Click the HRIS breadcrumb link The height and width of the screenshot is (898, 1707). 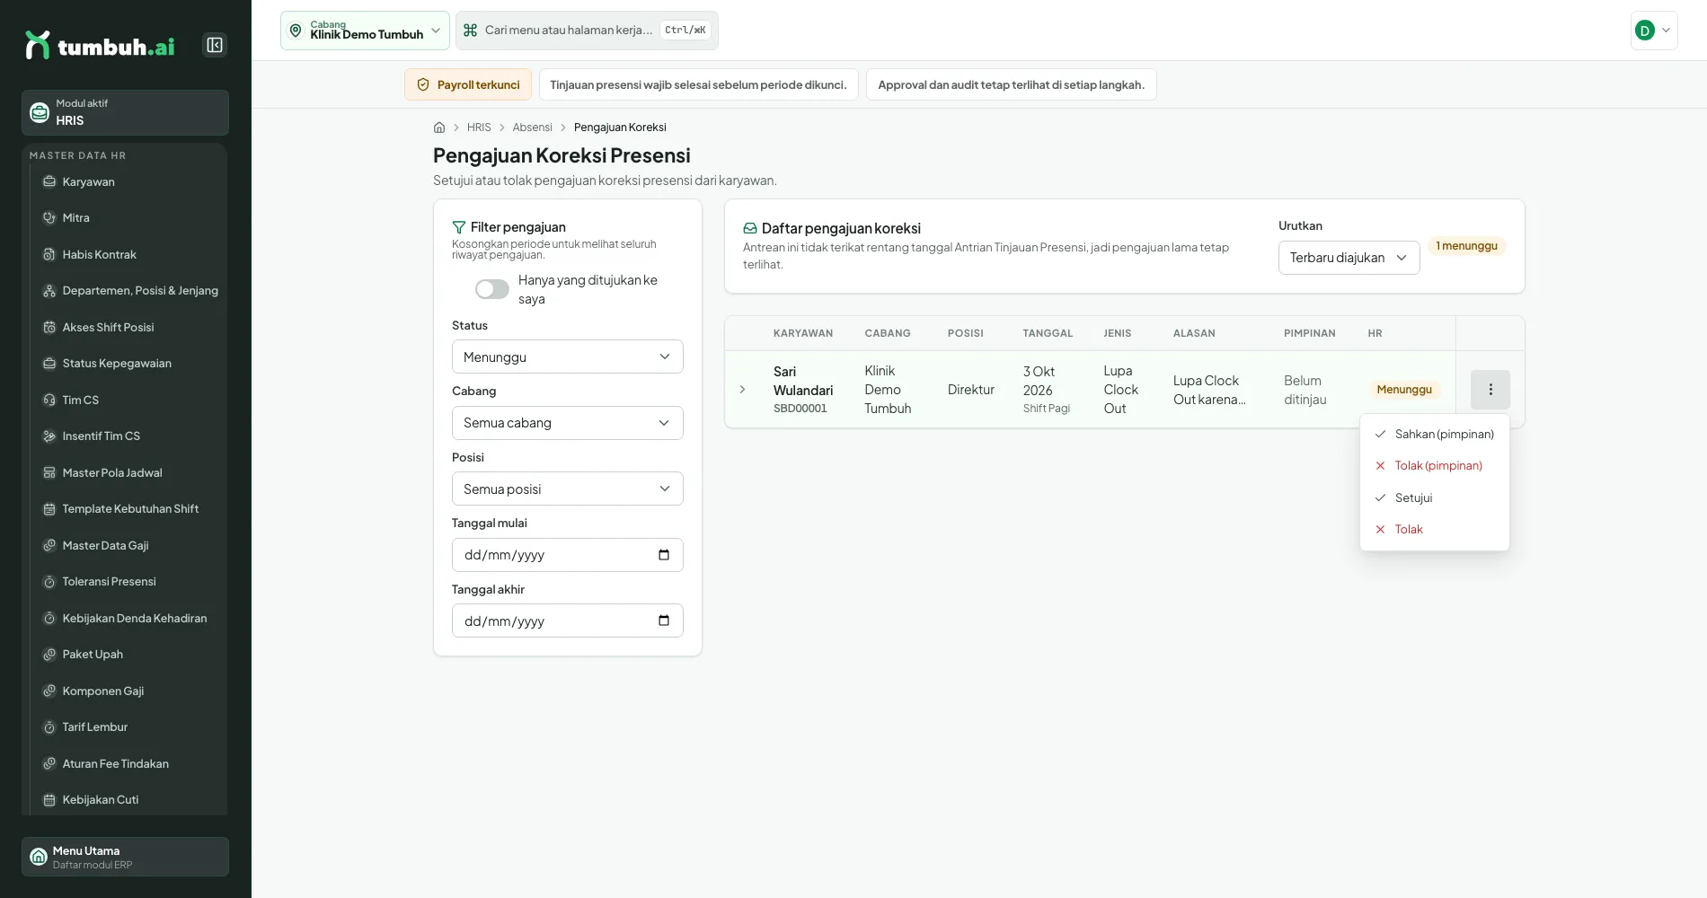pyautogui.click(x=479, y=128)
